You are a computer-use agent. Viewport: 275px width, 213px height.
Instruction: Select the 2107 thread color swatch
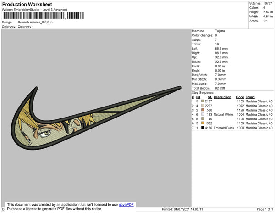click(203, 101)
